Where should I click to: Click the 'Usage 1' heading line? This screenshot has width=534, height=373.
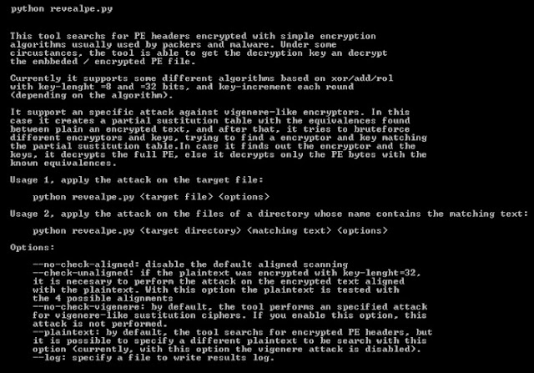[137, 180]
